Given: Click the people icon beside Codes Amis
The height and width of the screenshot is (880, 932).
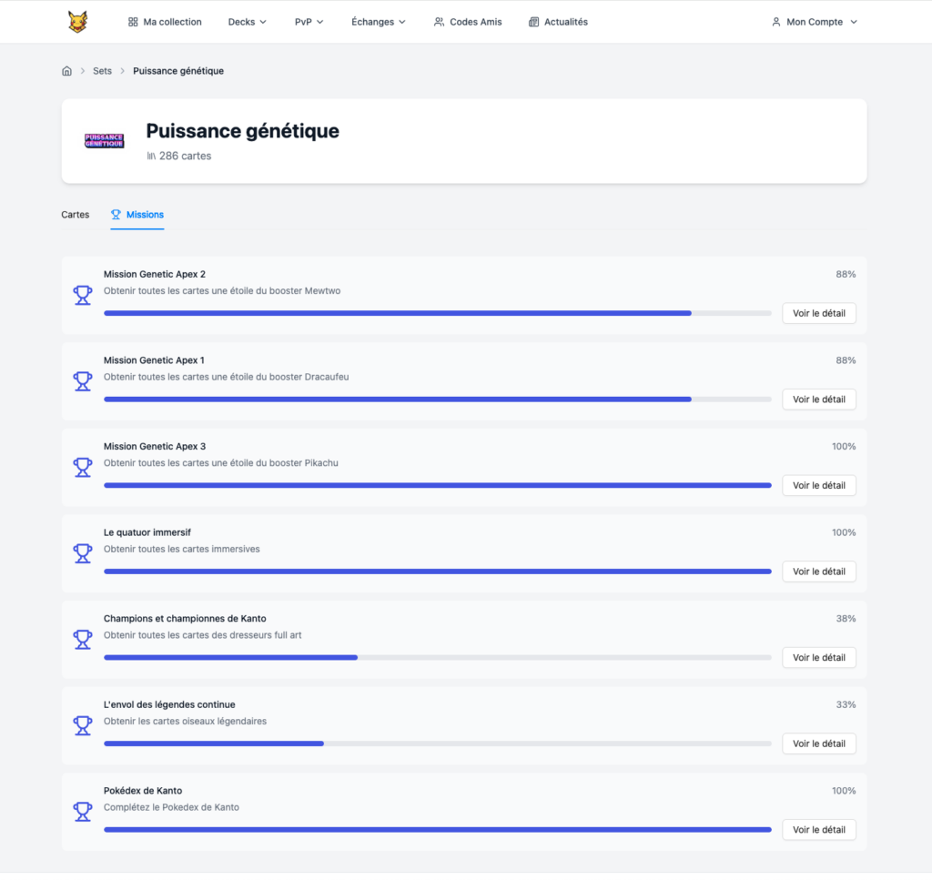Looking at the screenshot, I should [439, 22].
